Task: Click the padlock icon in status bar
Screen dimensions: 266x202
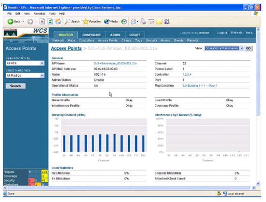Action: pyautogui.click(x=219, y=193)
